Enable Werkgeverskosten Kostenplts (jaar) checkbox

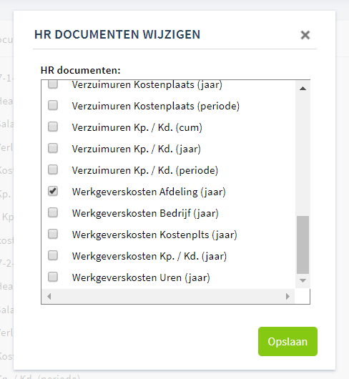[x=53, y=234]
